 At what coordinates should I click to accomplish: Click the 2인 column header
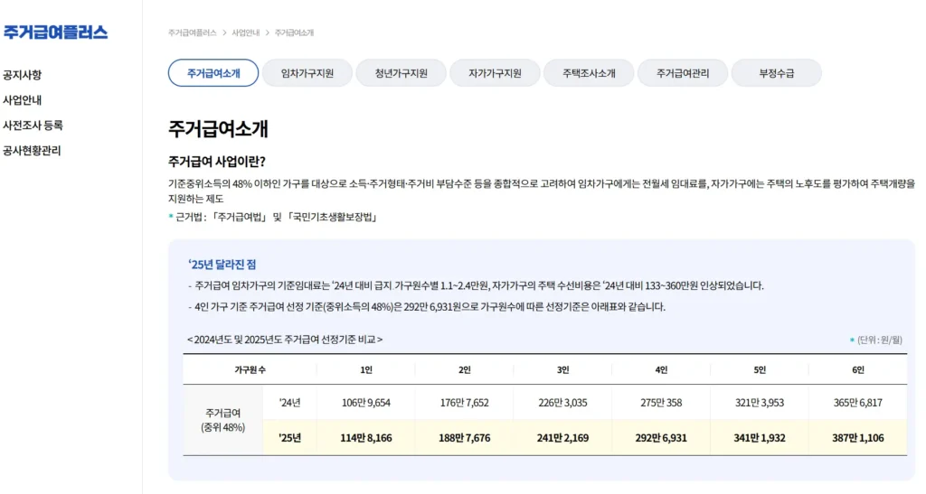click(x=465, y=370)
